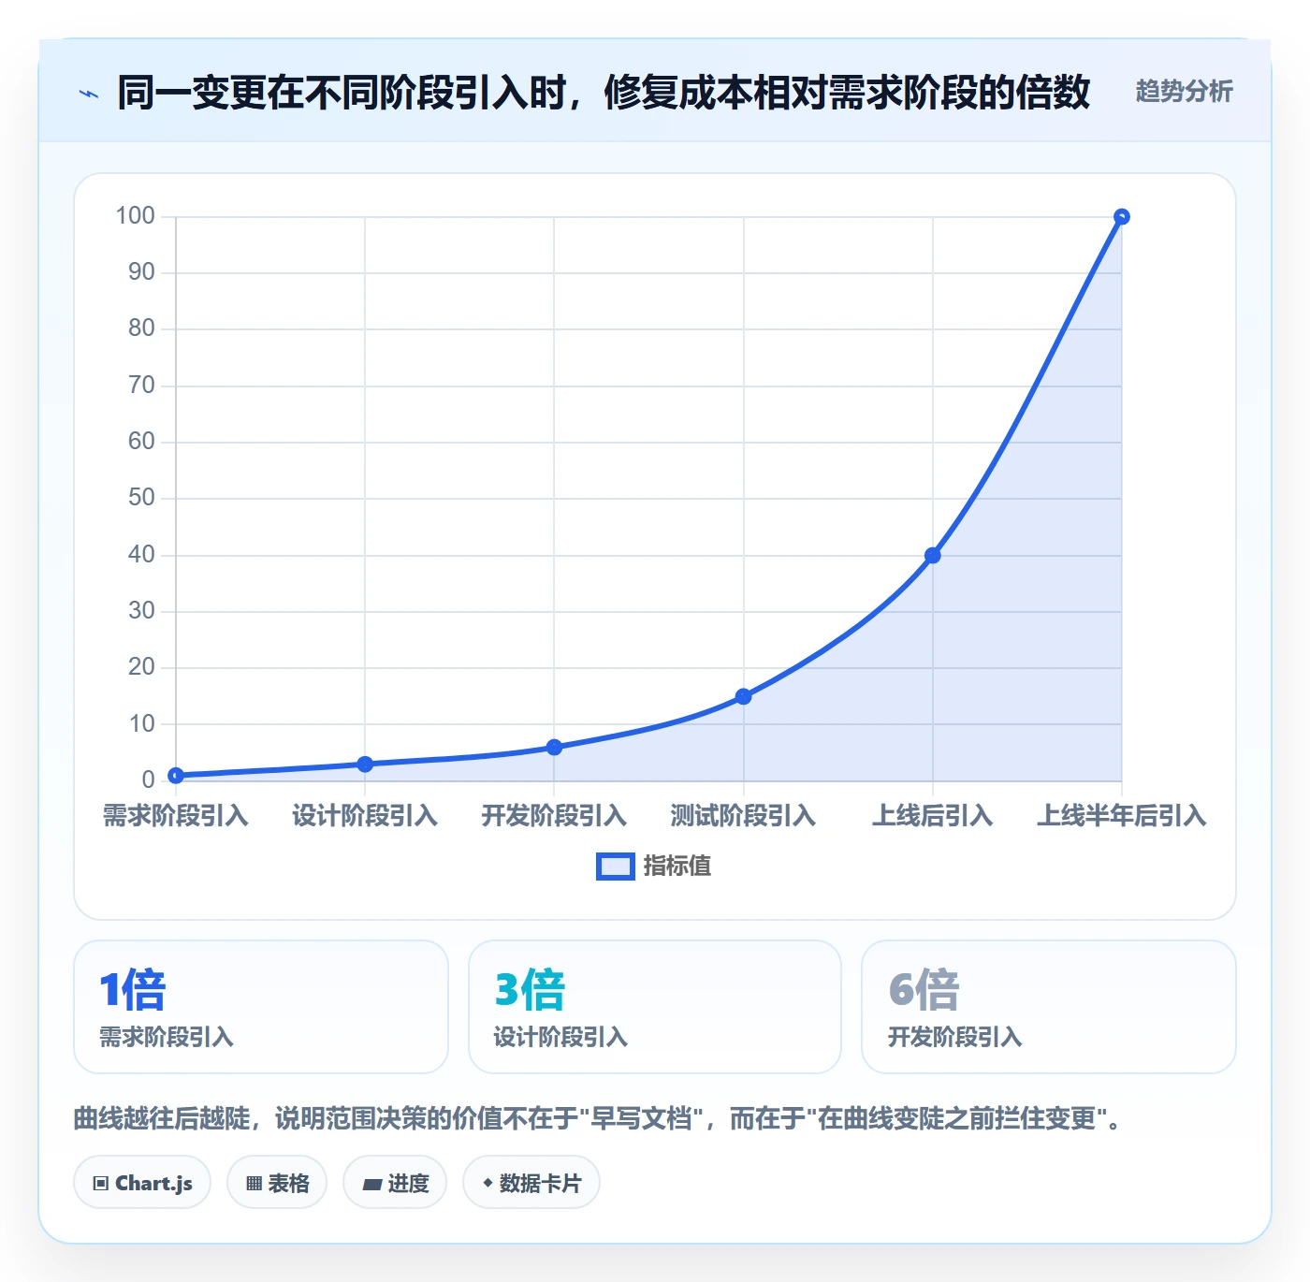Viewport: 1310px width, 1282px height.
Task: Click the 6倍 开发阶段引入 card
Action: 1049,1007
